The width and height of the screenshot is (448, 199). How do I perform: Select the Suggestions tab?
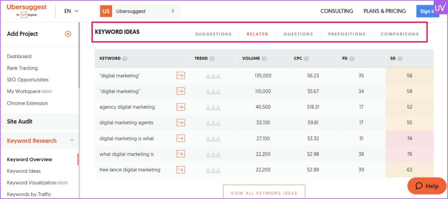click(213, 34)
